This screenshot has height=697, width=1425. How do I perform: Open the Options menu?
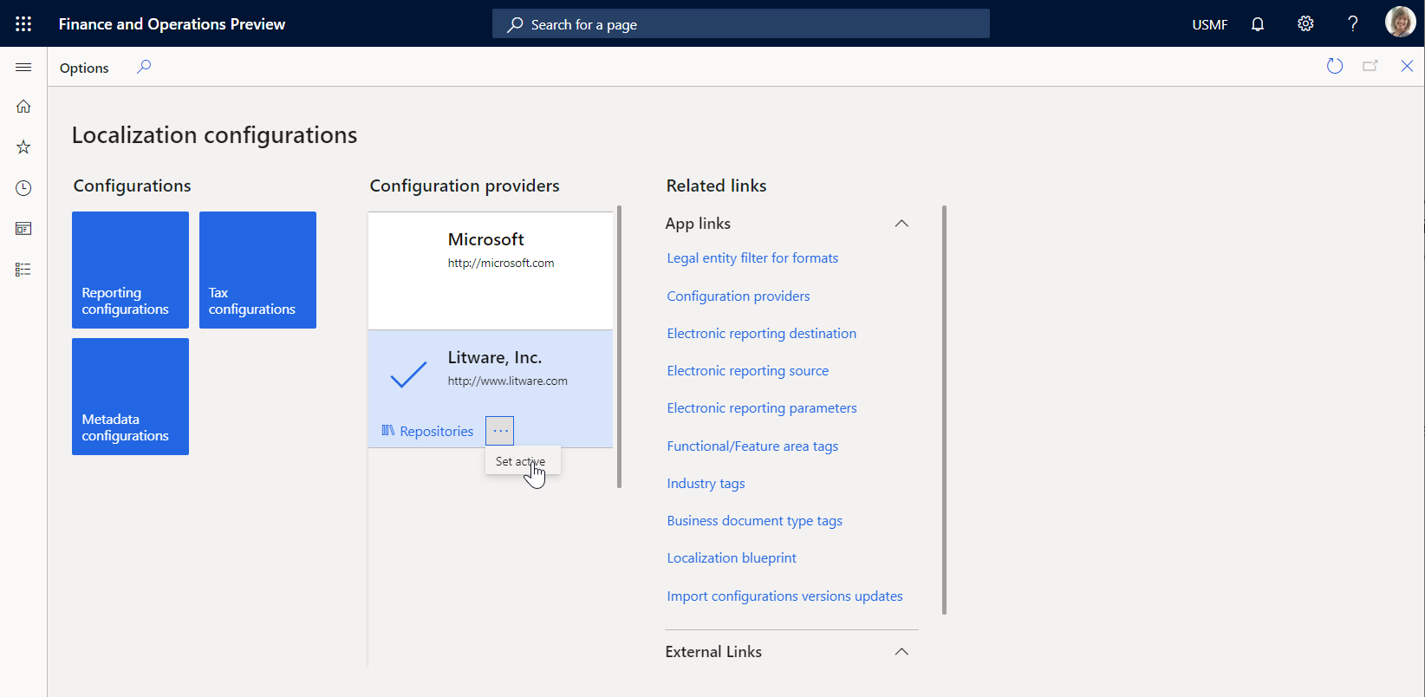(x=84, y=68)
